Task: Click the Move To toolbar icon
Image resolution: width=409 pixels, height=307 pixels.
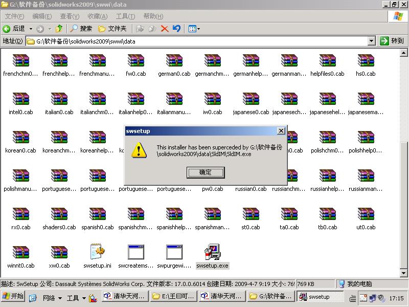Action: coord(140,29)
